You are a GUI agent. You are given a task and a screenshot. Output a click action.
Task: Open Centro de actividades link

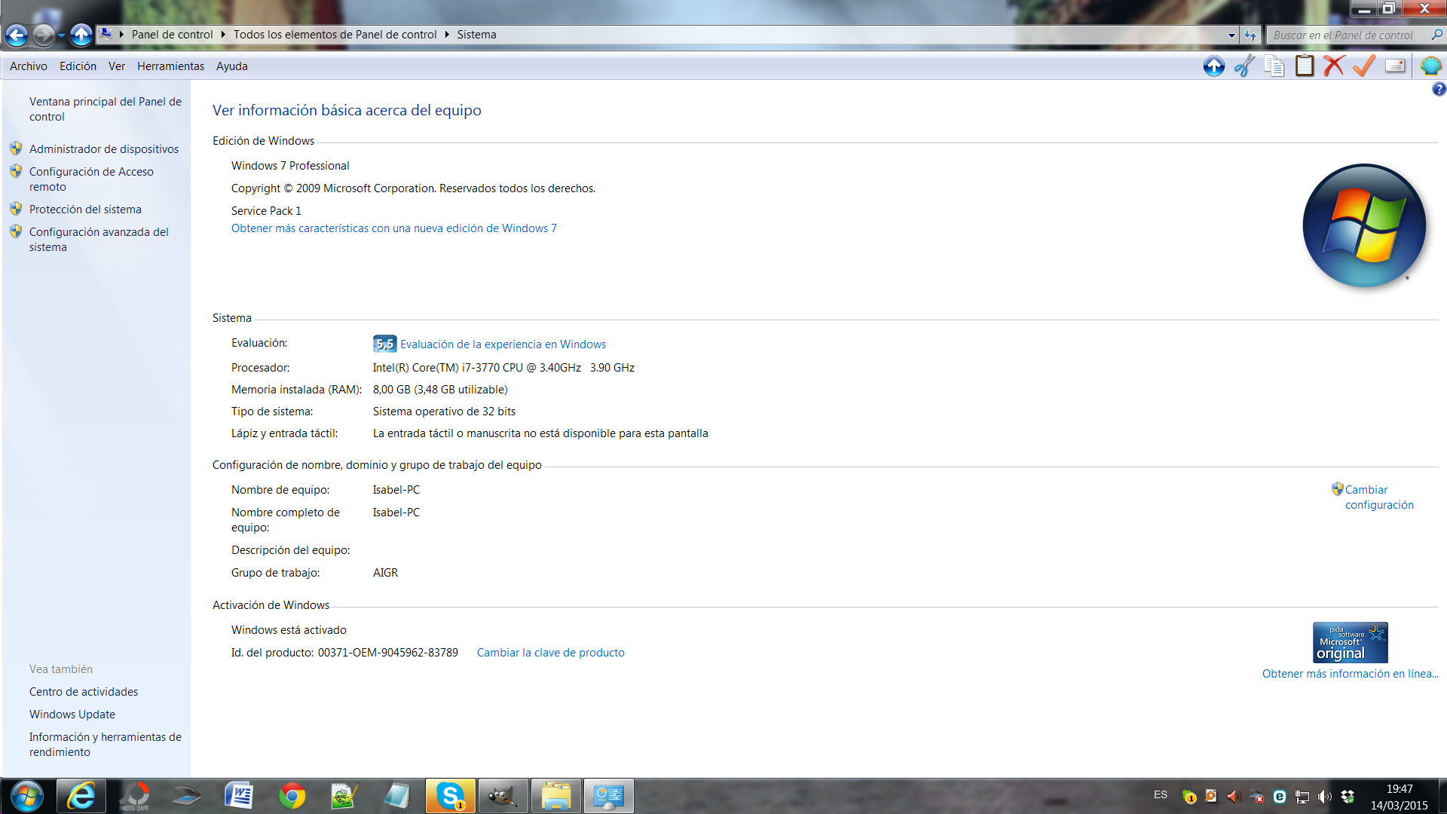(84, 692)
